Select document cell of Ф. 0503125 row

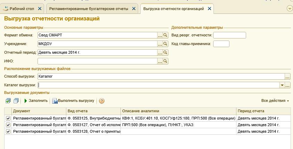tap(39, 118)
